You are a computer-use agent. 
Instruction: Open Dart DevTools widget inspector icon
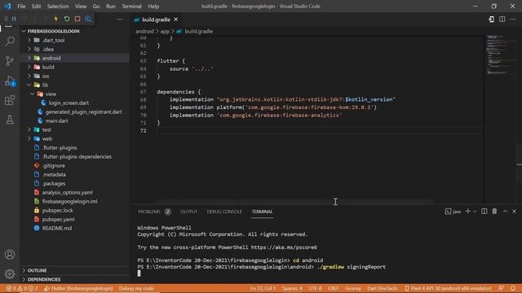[88, 19]
